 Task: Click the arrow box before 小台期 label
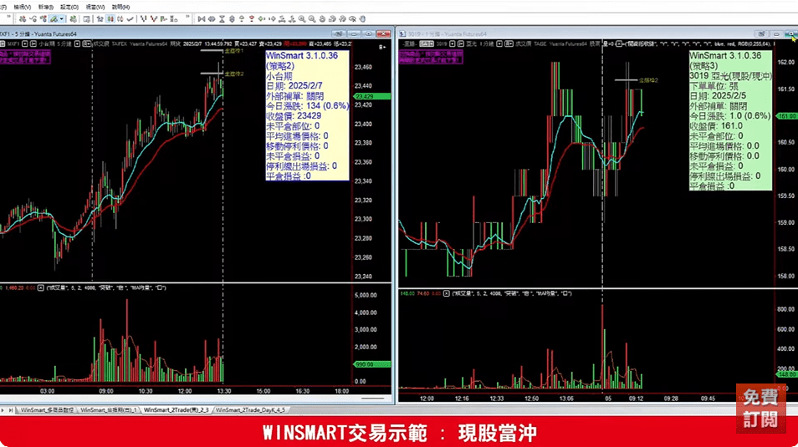pyautogui.click(x=33, y=44)
